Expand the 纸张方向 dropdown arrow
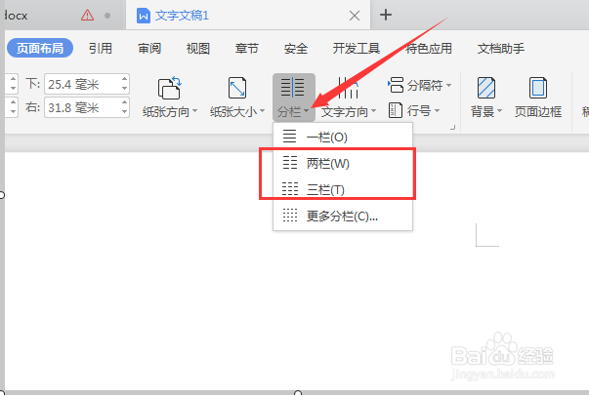The width and height of the screenshot is (589, 395). (x=194, y=111)
